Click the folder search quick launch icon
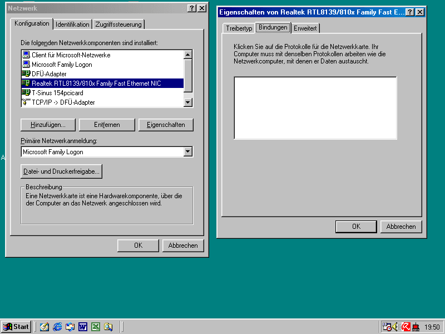Image resolution: width=445 pixels, height=334 pixels. coord(108,327)
